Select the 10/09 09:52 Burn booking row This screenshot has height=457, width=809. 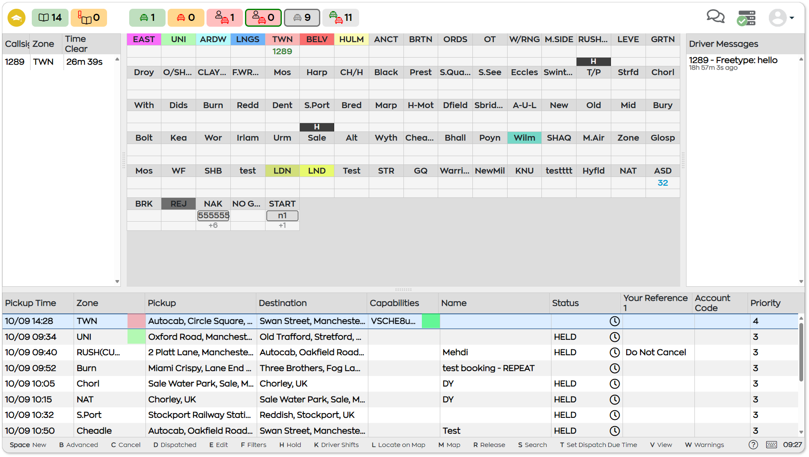(x=401, y=368)
